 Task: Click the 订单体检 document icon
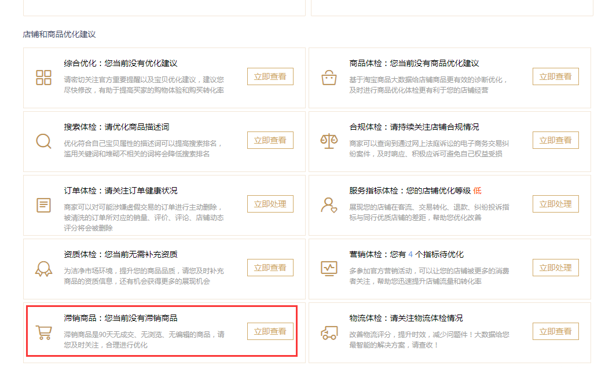pos(43,205)
